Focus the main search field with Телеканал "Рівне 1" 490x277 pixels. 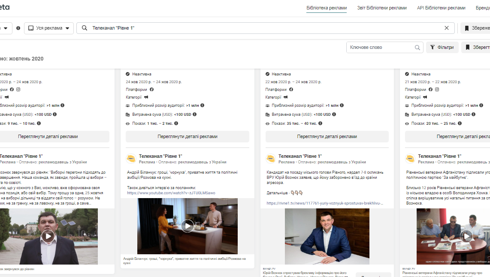[265, 28]
